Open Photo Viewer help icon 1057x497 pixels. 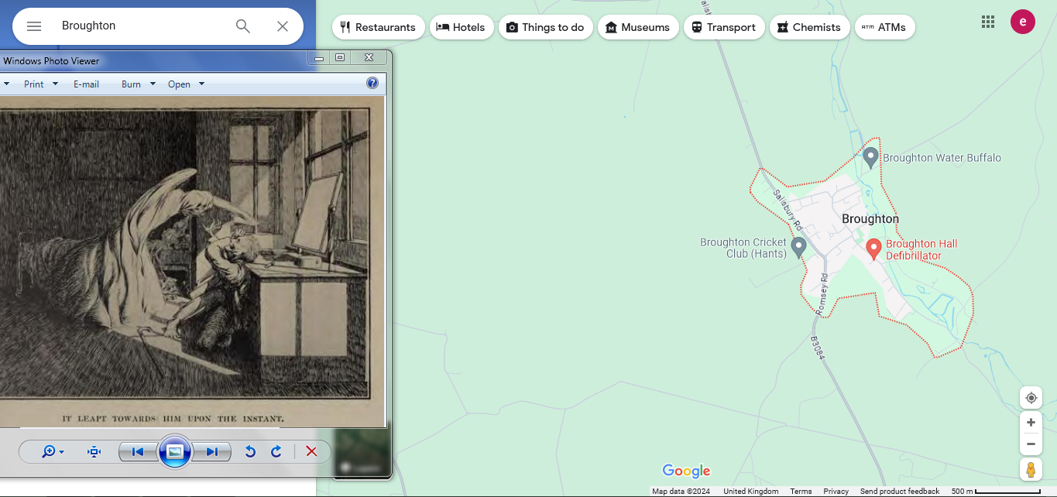pos(372,84)
